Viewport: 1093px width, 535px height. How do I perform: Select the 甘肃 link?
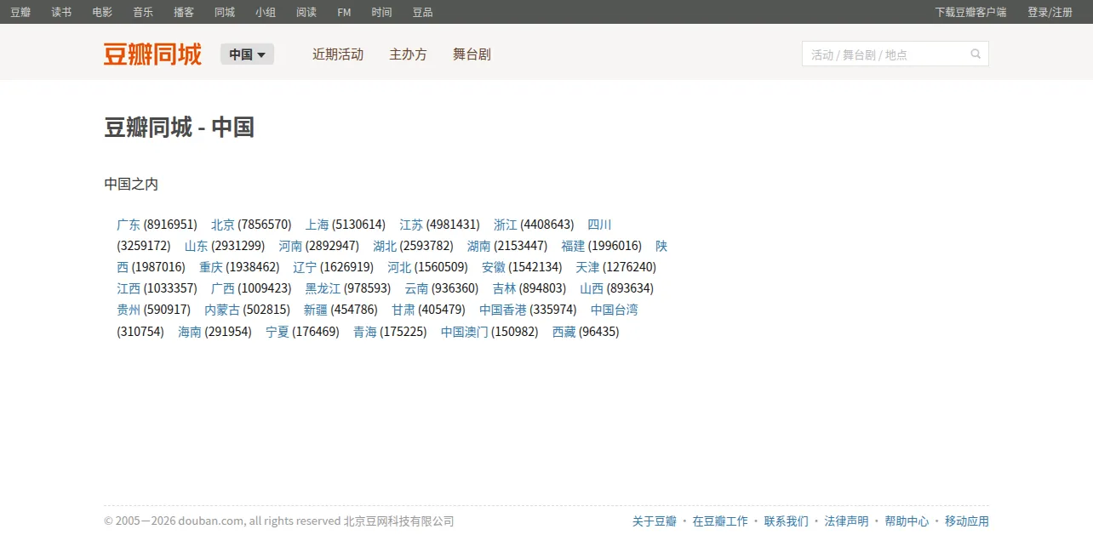(x=403, y=310)
